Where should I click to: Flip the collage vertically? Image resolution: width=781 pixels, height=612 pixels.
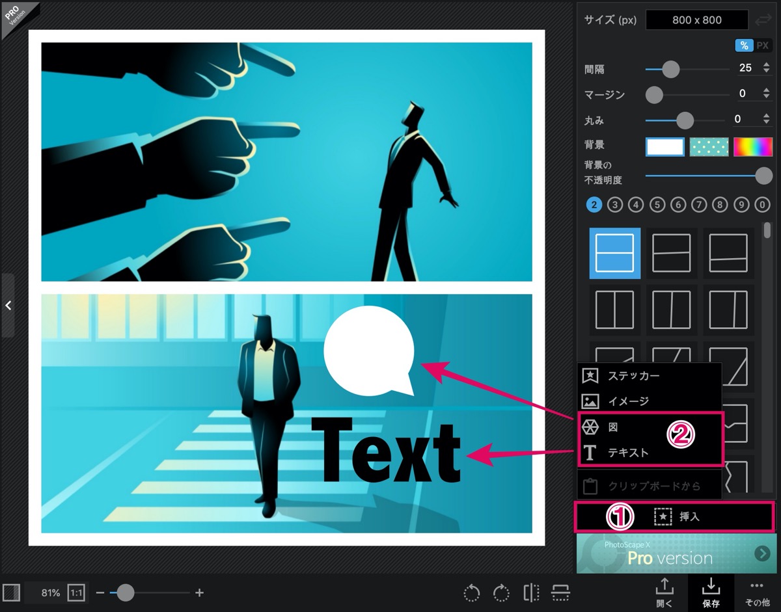560,592
